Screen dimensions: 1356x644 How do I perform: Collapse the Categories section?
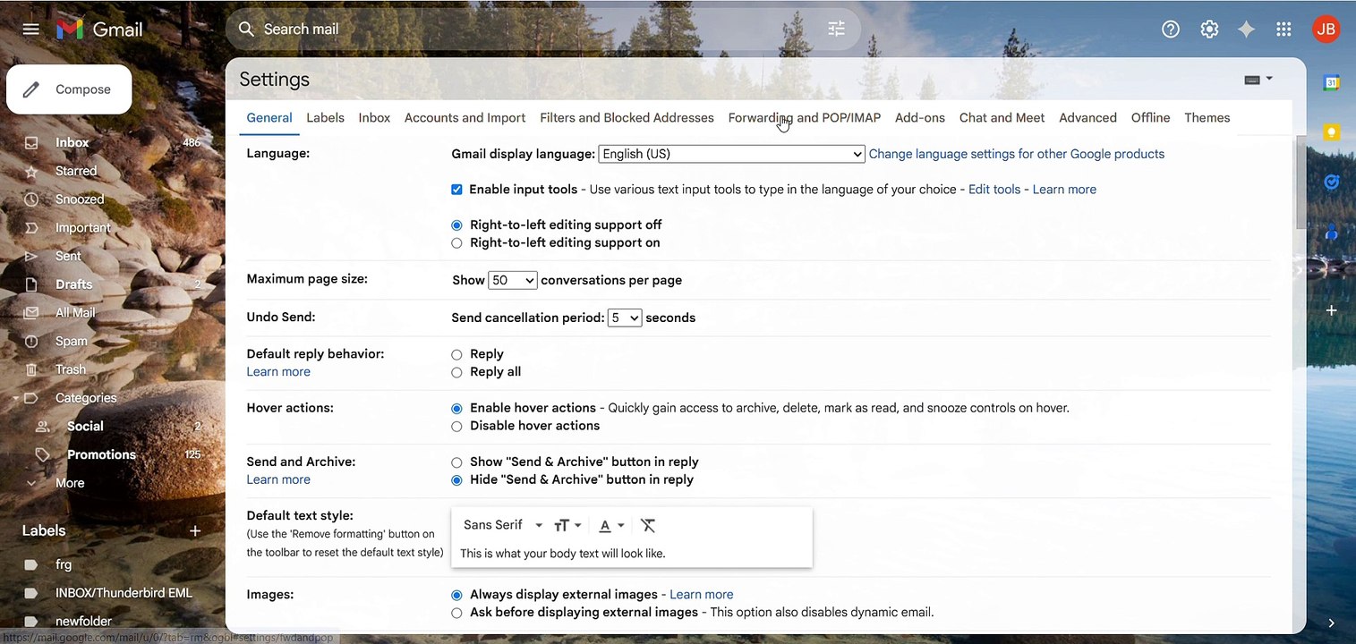point(15,398)
